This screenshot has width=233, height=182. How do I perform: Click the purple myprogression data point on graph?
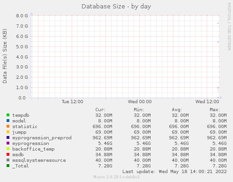coord(218,42)
